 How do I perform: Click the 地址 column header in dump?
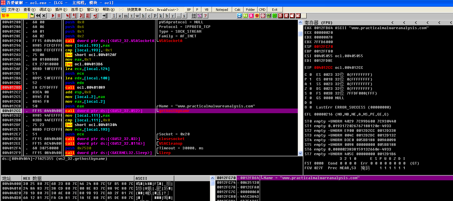(11, 178)
